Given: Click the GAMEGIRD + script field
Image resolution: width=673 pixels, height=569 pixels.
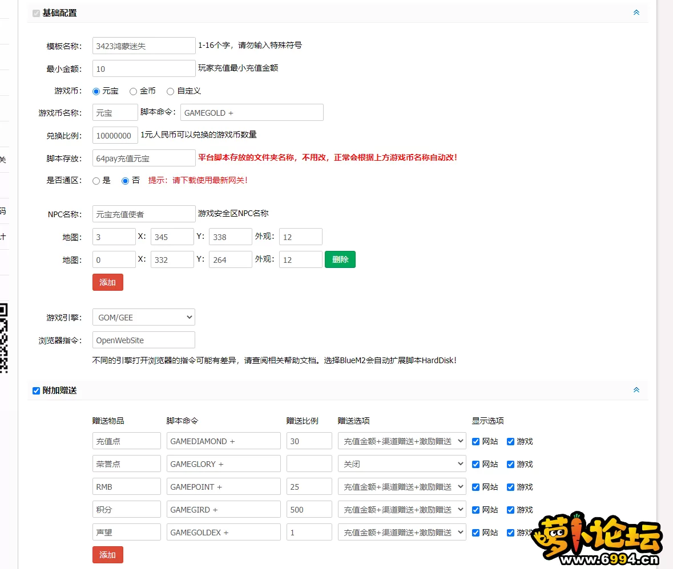Looking at the screenshot, I should point(224,509).
